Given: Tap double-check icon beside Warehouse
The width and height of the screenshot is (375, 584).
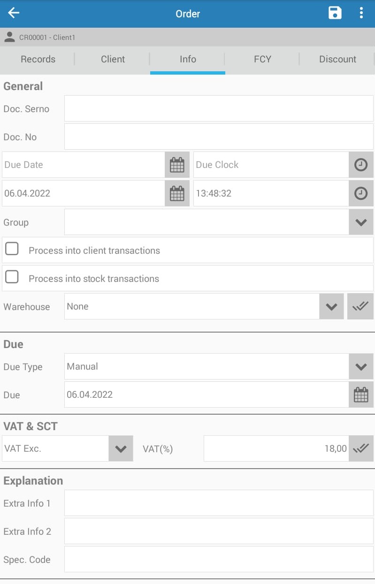Looking at the screenshot, I should tap(360, 306).
